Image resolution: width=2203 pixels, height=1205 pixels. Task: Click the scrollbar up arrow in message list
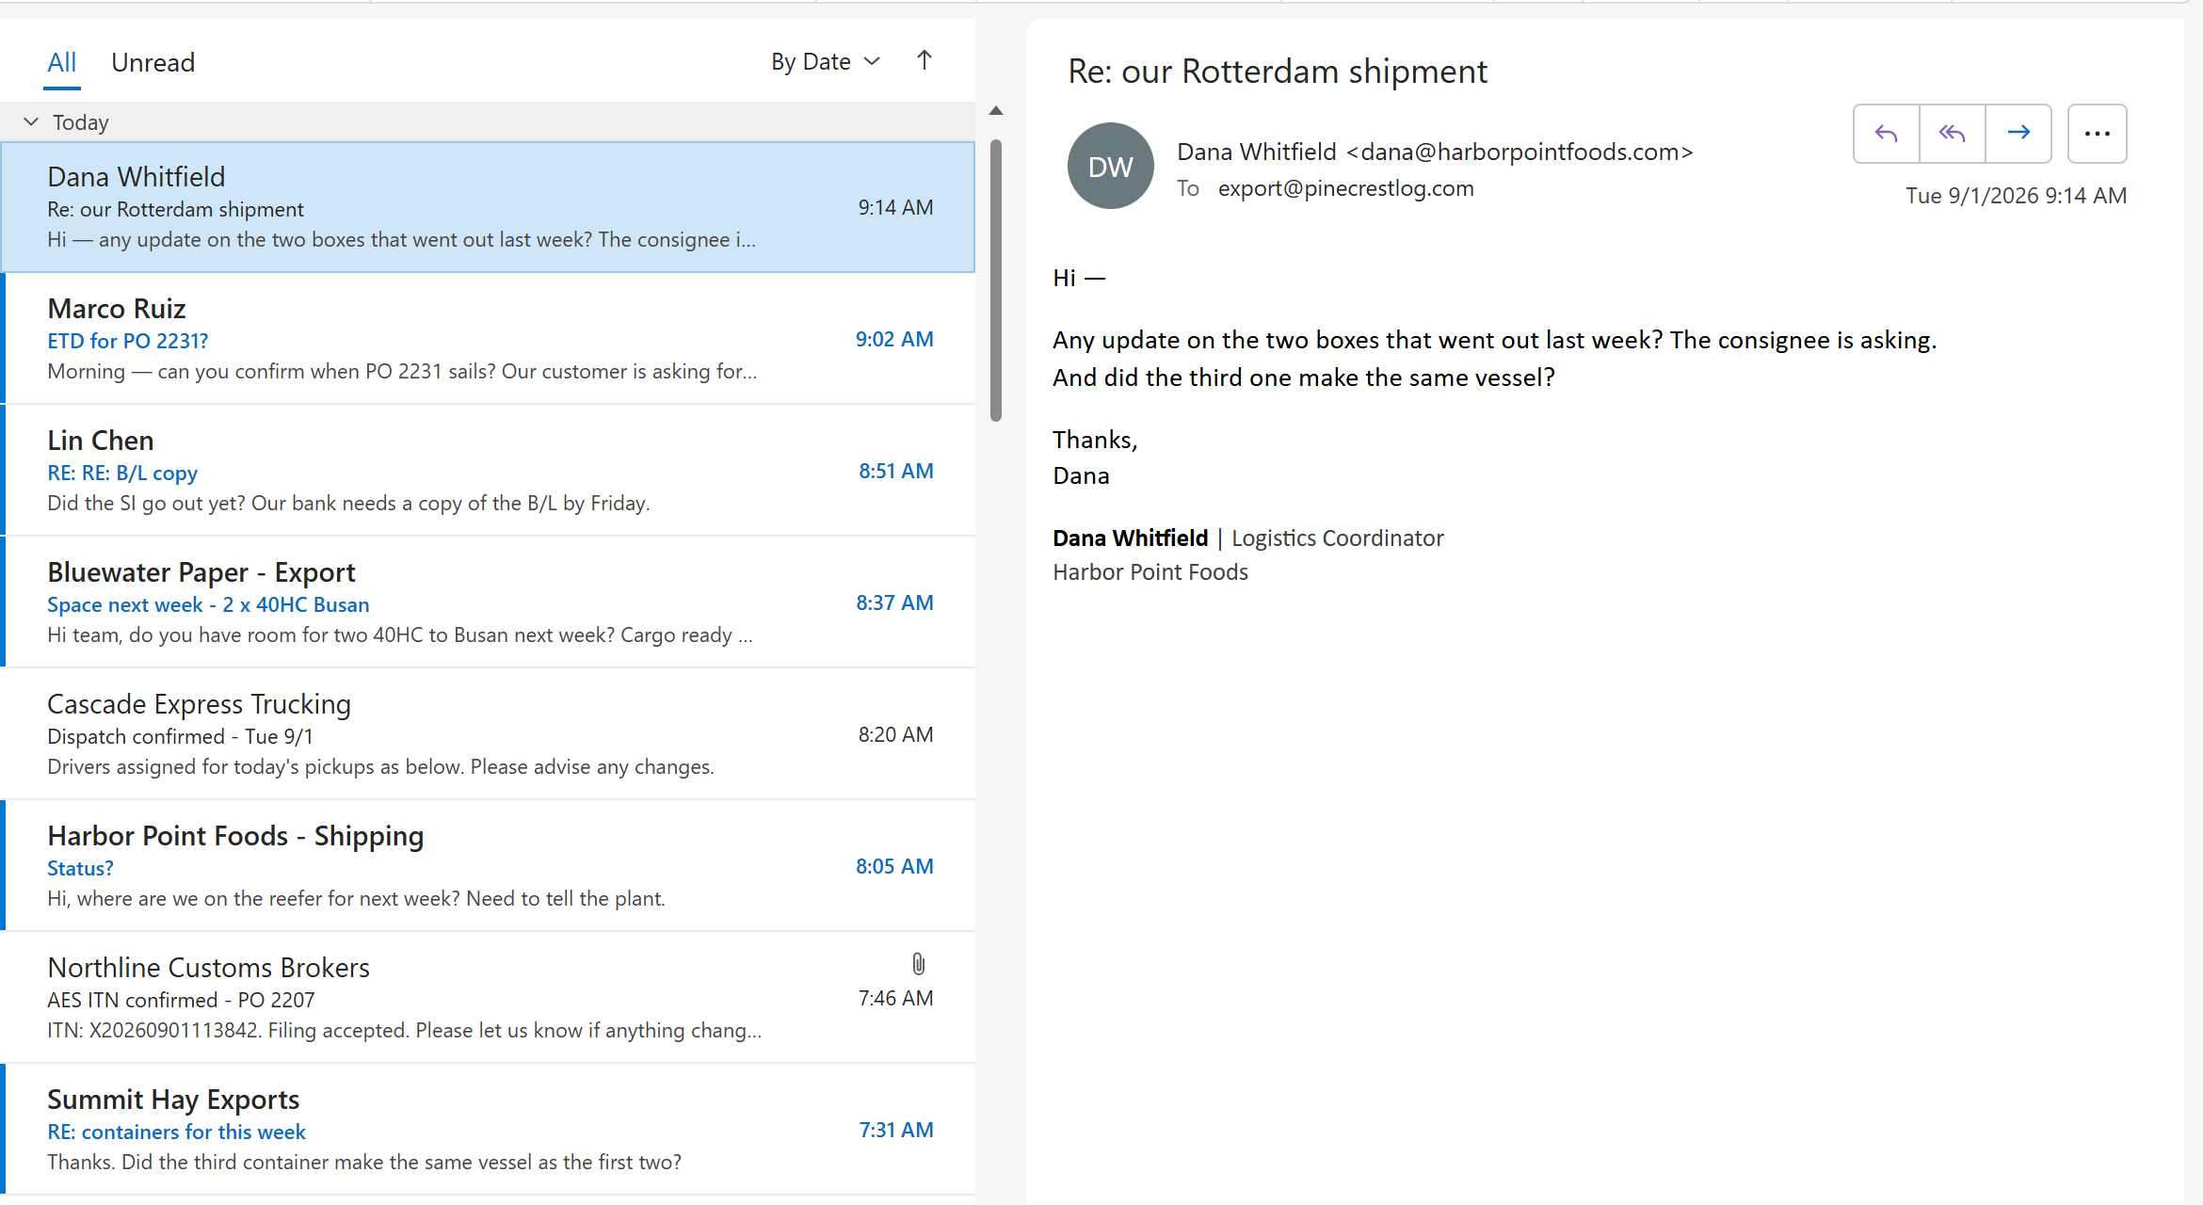pos(996,111)
